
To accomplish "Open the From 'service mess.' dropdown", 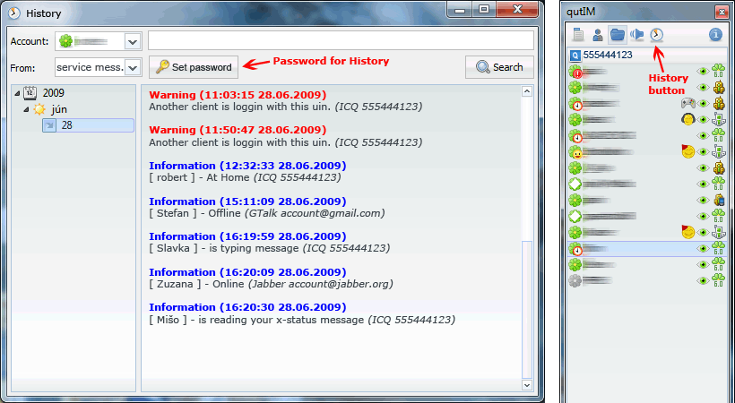I will [132, 67].
